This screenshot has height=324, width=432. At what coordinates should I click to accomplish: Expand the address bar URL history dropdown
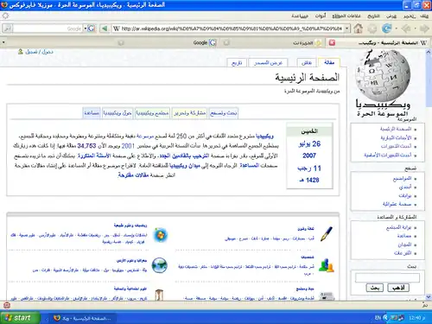click(347, 29)
